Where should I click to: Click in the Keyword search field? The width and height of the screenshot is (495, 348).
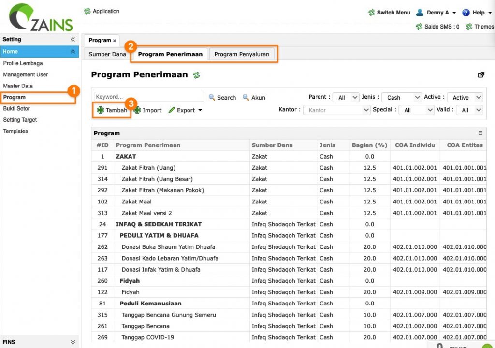coord(149,97)
